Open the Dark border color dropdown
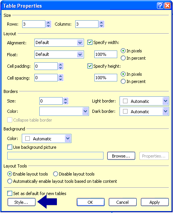This screenshot has height=213, width=173. click(x=165, y=111)
